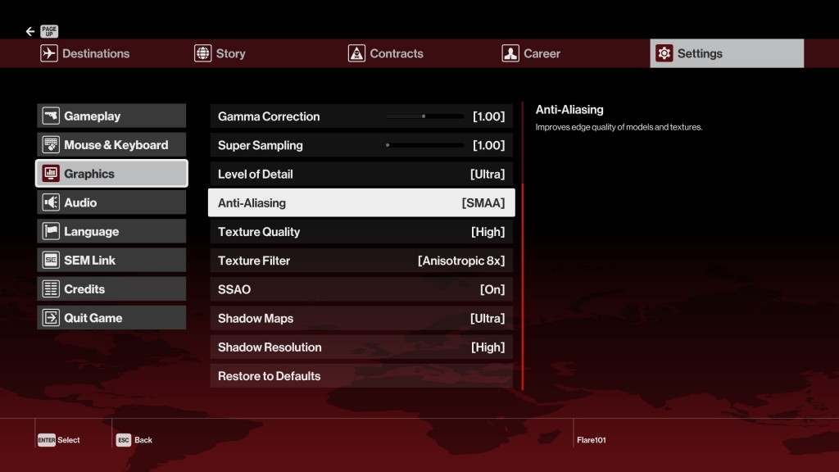Click the Story globe icon
839x472 pixels.
(203, 53)
